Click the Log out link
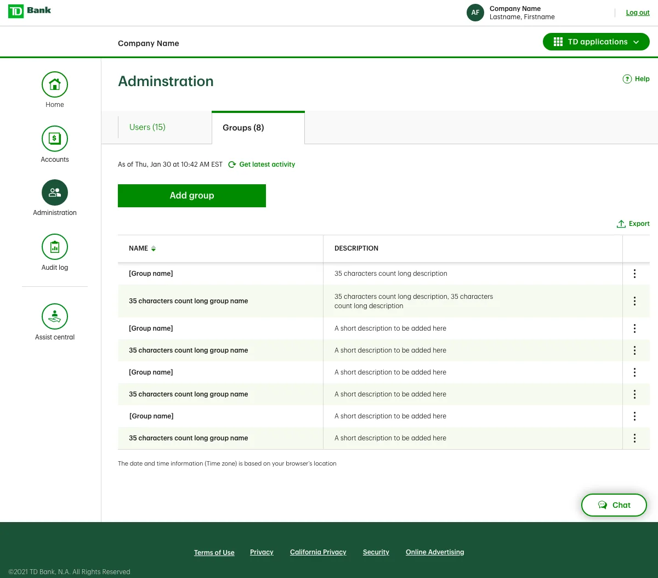The height and width of the screenshot is (578, 658). (x=638, y=13)
